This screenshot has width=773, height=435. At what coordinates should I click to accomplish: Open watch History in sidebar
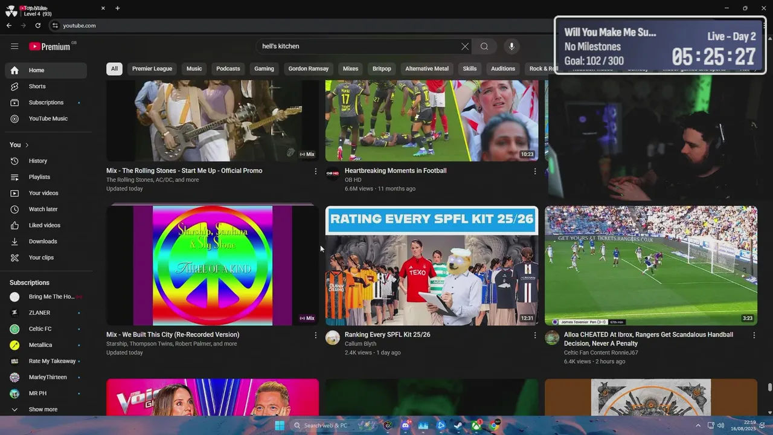coord(46,161)
